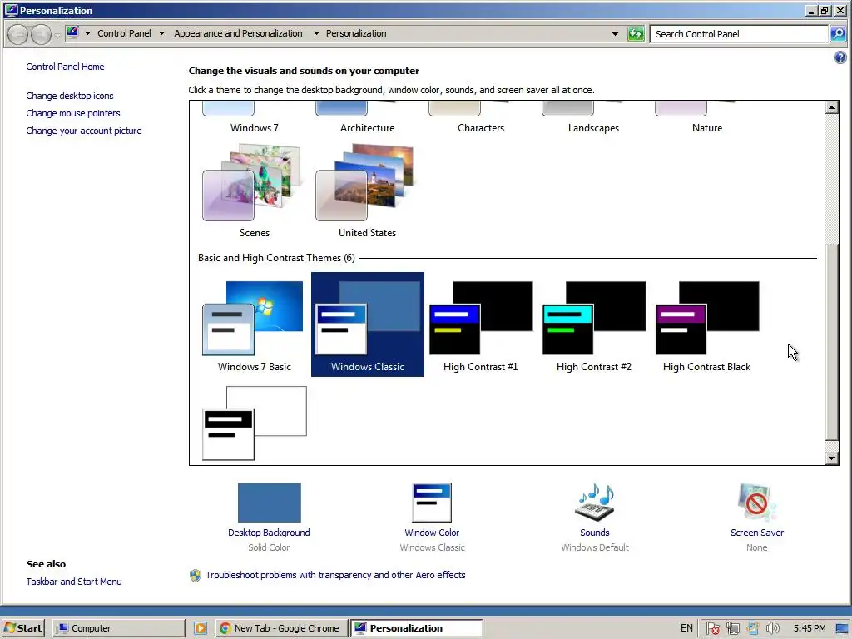Screen dimensions: 852x639
Task: Open Change desktop icons link
Action: (x=70, y=96)
